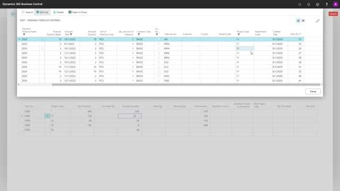This screenshot has width=340, height=191.
Task: Click row options button beside Project Code 11
Action: pyautogui.click(x=47, y=116)
